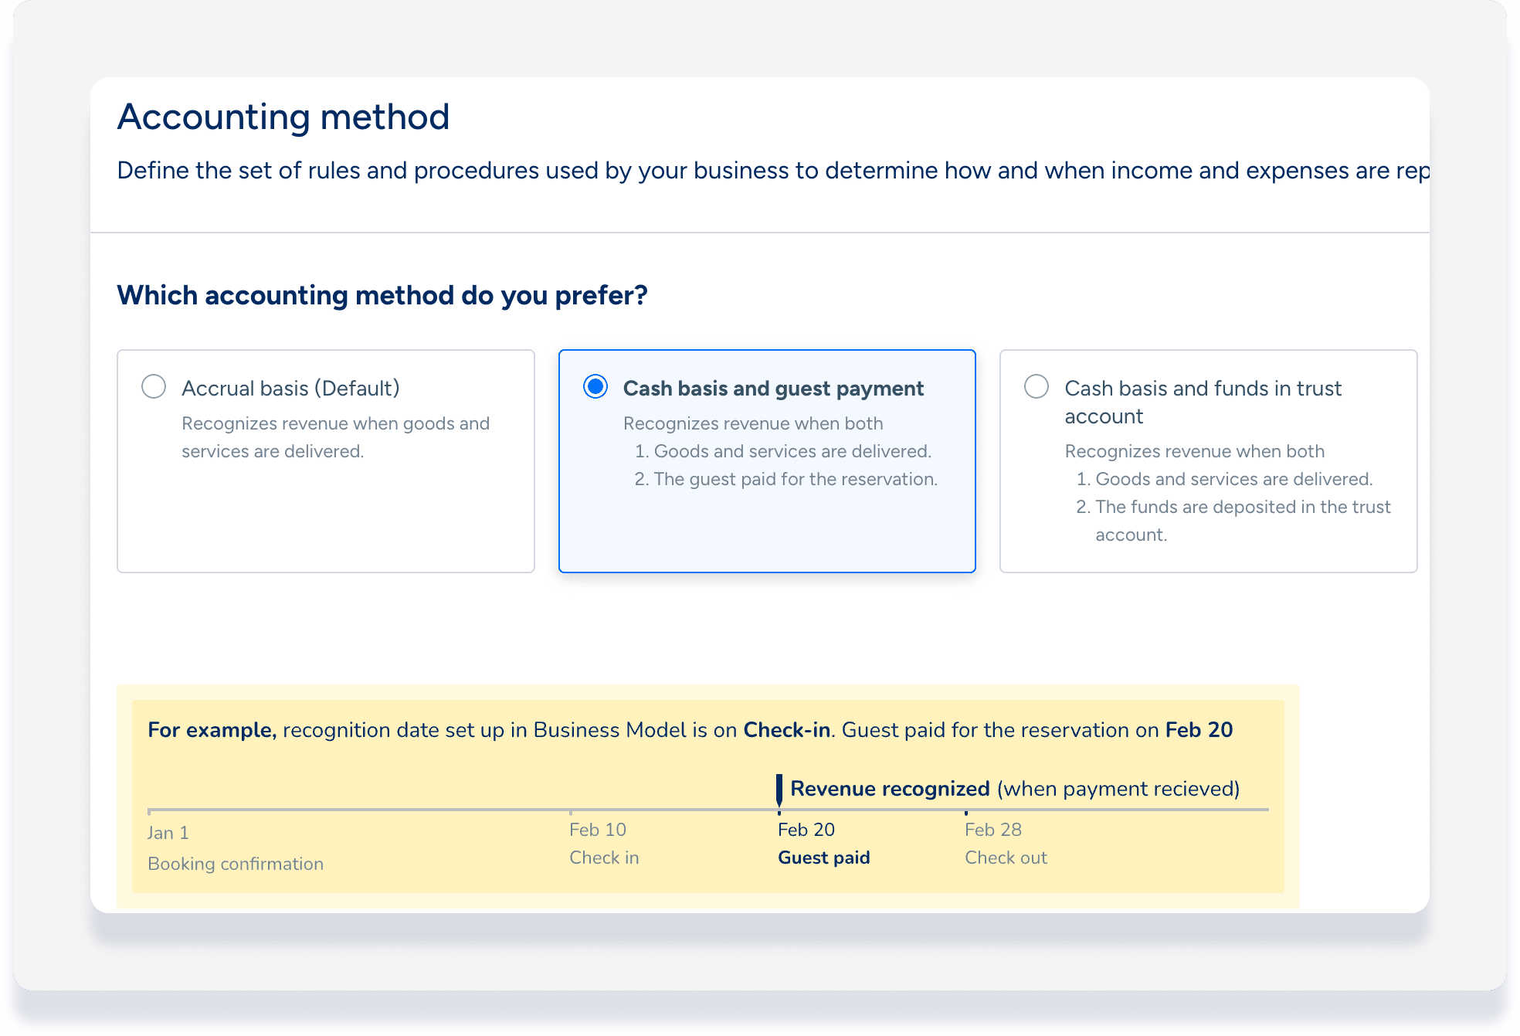Select Cash basis and guest payment radio
1520x1036 pixels.
pos(595,386)
